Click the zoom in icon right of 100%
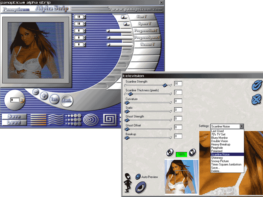Screen dimensions: 263x197 (192, 152)
